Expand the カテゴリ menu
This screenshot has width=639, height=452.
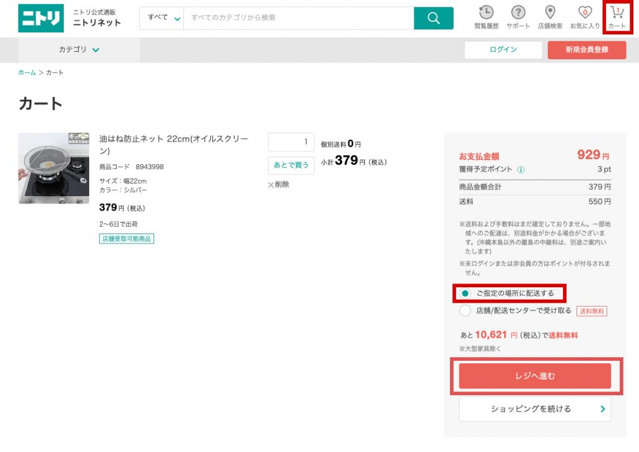pos(79,50)
